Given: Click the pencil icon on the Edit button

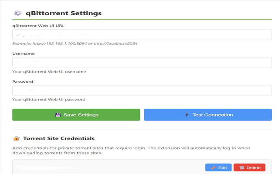Looking at the screenshot, I should point(213,167).
